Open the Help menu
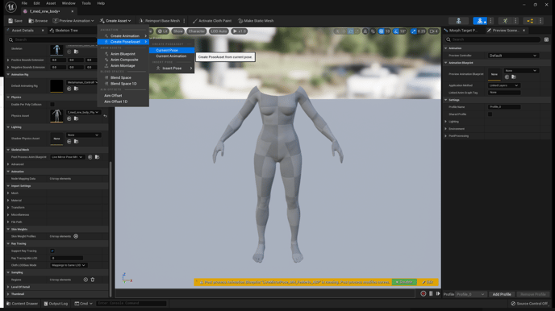Screen dimensions: 555x311 pos(101,3)
